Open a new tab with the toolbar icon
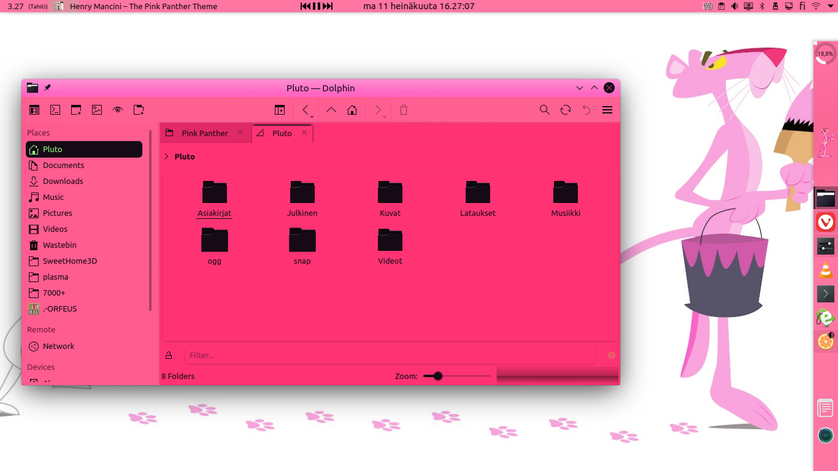 click(139, 110)
